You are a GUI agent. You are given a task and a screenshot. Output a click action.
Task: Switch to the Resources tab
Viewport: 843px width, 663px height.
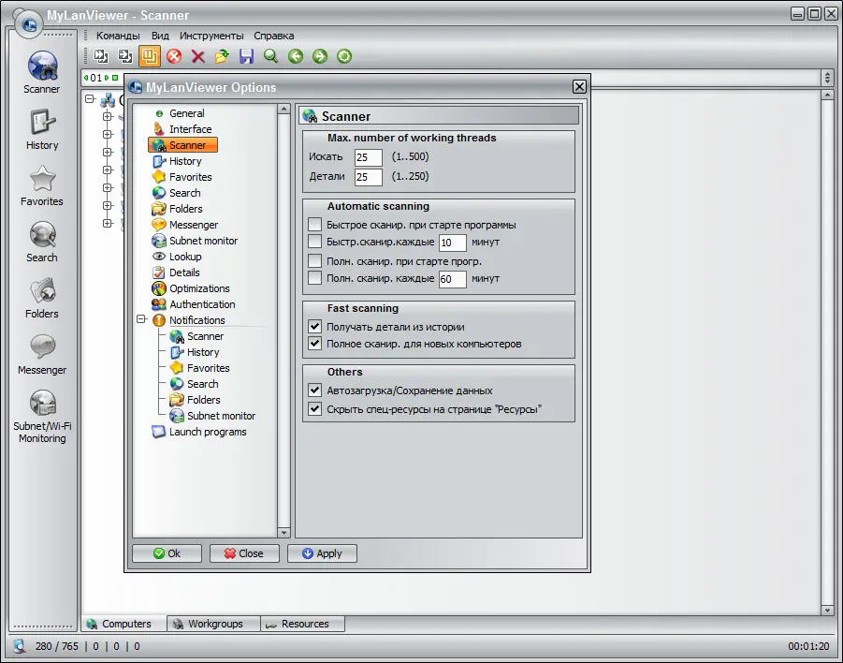pyautogui.click(x=303, y=624)
